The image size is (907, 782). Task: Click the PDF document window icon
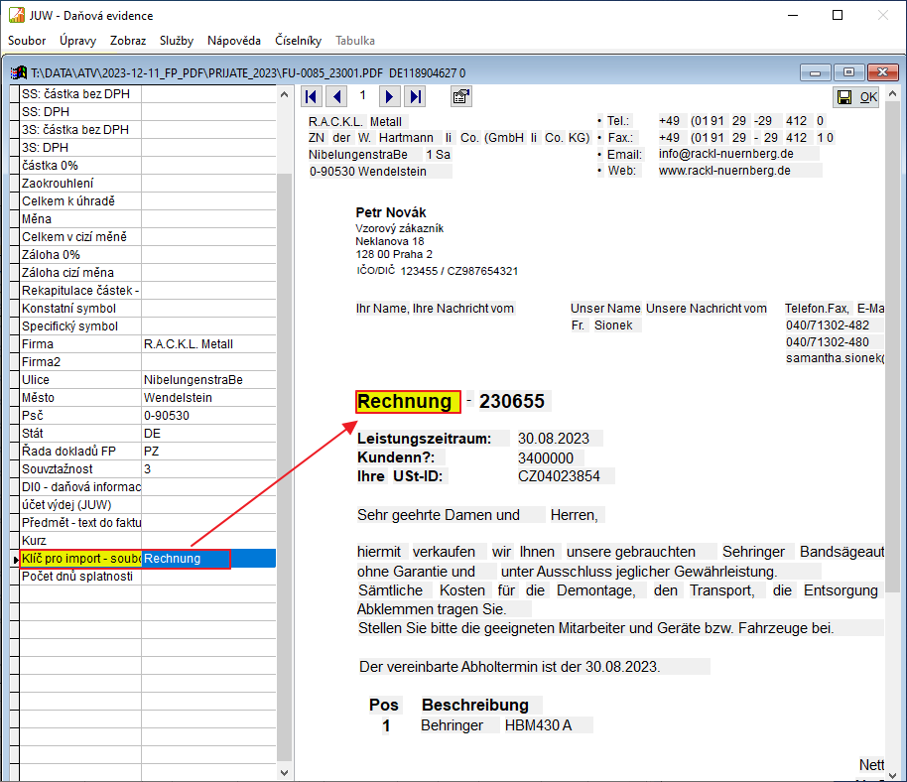point(19,72)
